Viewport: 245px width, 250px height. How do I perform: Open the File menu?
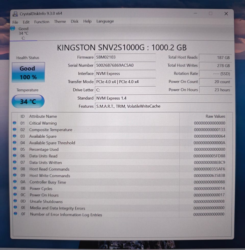click(x=15, y=22)
